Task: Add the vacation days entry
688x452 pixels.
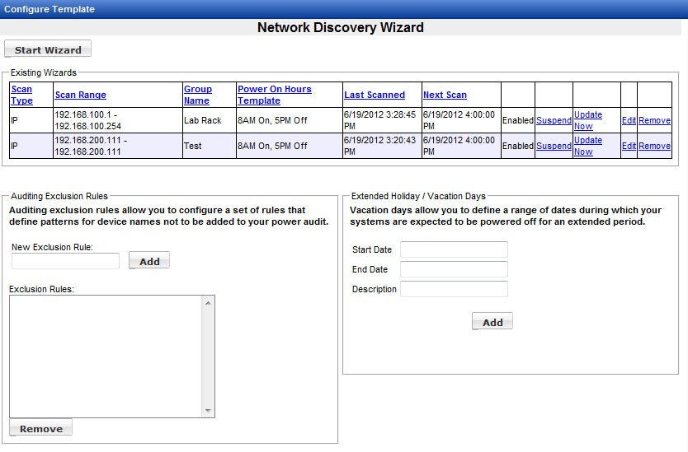Action: 492,322
